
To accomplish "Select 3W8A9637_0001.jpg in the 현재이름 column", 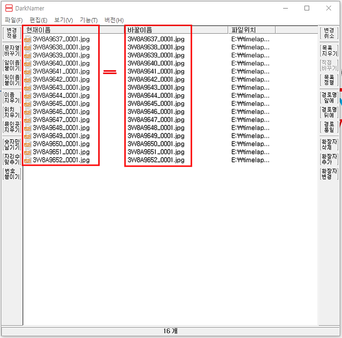I will pyautogui.click(x=61, y=39).
